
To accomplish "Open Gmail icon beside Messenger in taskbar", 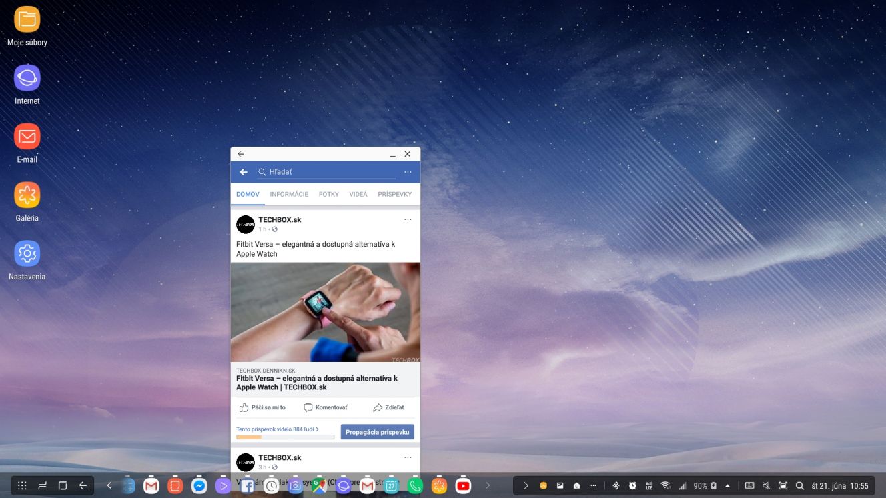I will 151,486.
